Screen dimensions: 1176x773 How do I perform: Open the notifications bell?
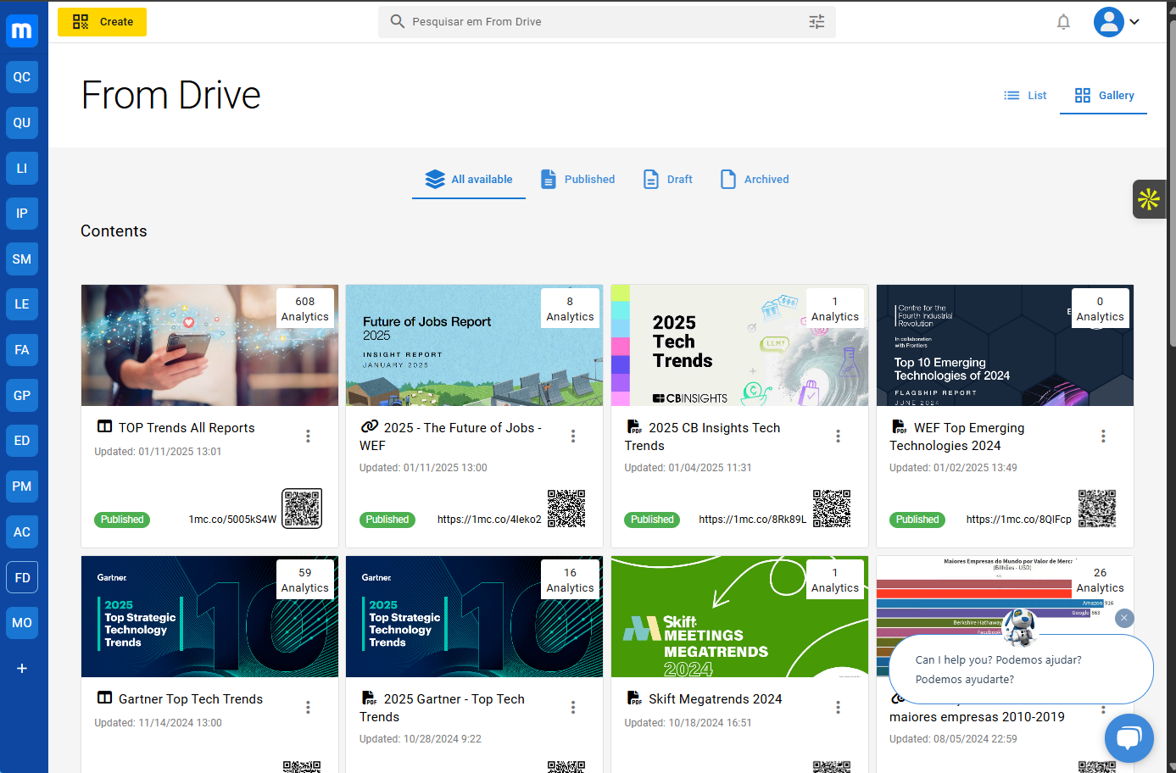[x=1063, y=22]
